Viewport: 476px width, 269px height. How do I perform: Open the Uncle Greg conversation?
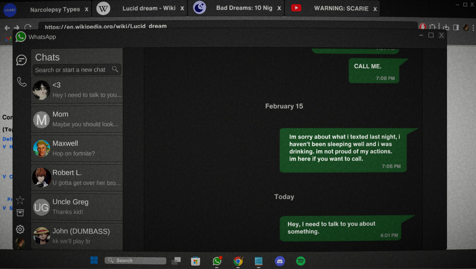(77, 207)
